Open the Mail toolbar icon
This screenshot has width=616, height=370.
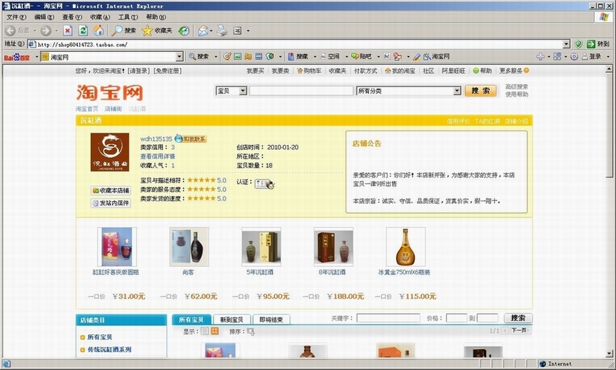202,31
